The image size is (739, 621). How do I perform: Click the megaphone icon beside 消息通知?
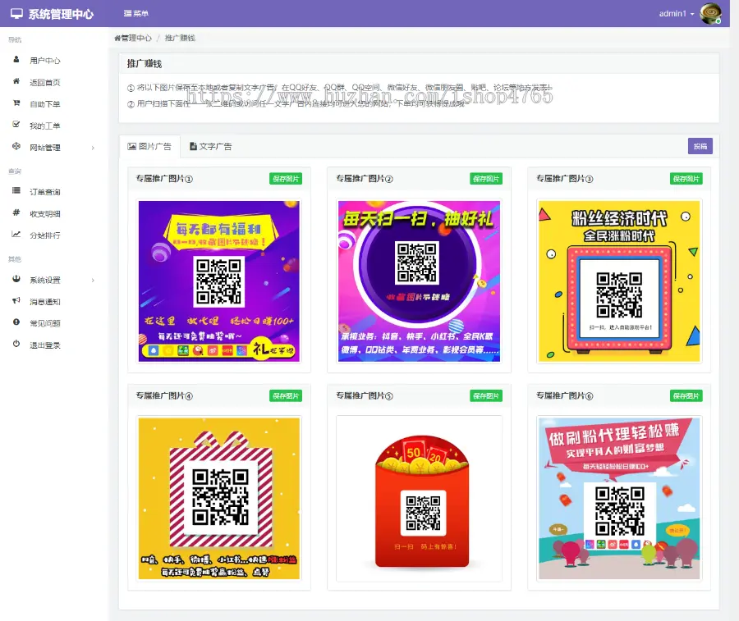[16, 300]
